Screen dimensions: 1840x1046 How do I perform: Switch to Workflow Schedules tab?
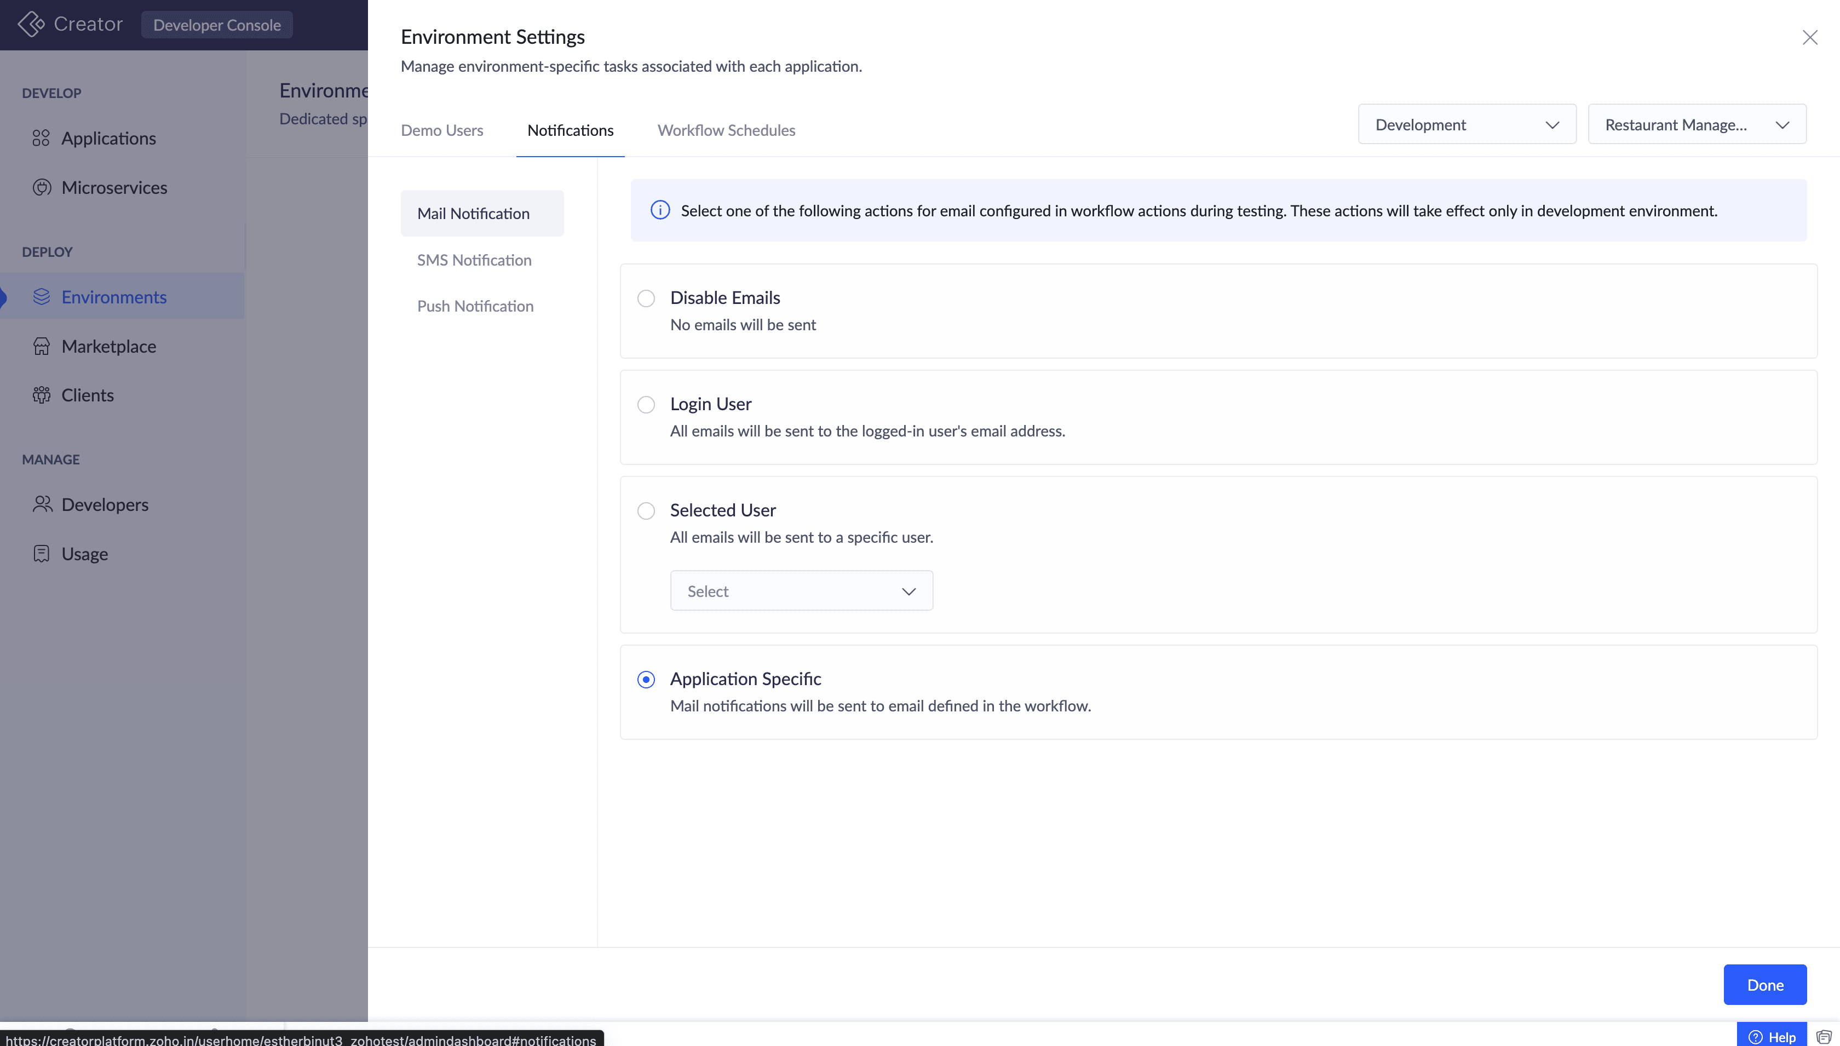point(726,130)
